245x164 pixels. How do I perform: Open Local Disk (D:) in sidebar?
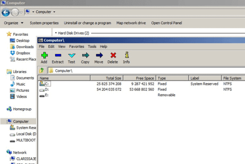[23, 134]
